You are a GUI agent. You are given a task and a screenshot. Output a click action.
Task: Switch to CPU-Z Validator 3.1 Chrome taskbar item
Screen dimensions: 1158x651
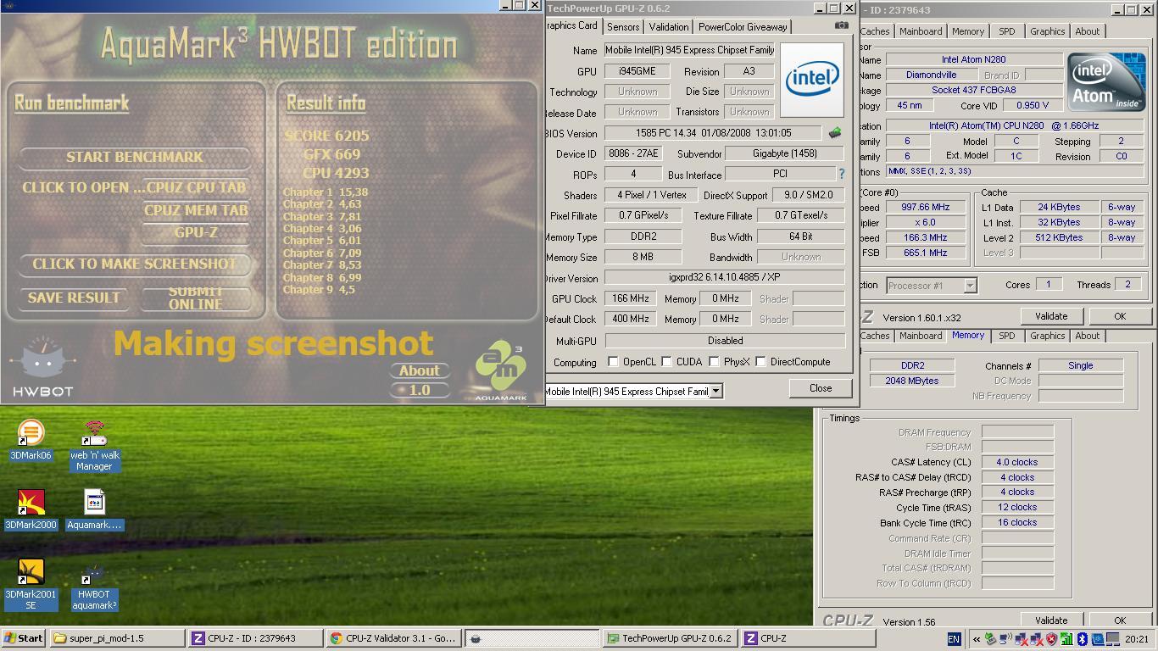pyautogui.click(x=394, y=638)
